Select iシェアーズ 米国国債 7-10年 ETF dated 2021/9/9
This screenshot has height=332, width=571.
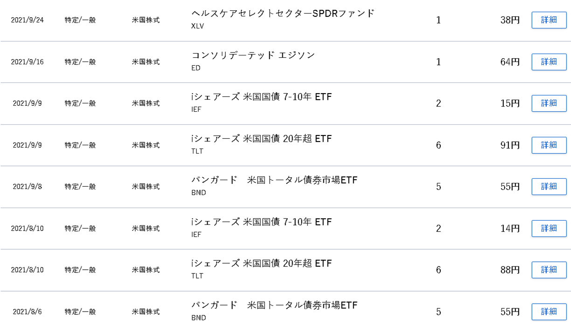tap(262, 97)
